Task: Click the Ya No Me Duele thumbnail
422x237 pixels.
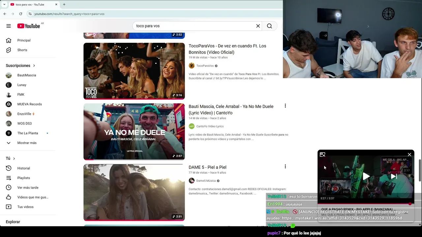Action: coord(134,132)
